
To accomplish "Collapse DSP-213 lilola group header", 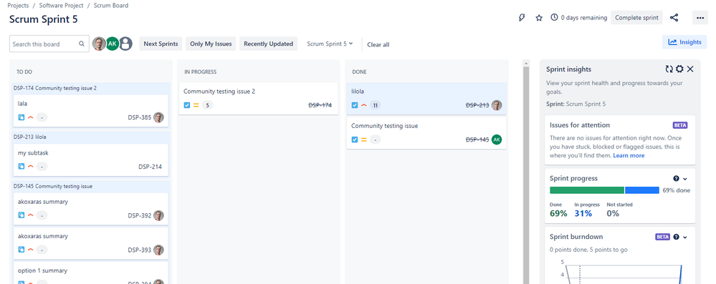I will (x=90, y=137).
